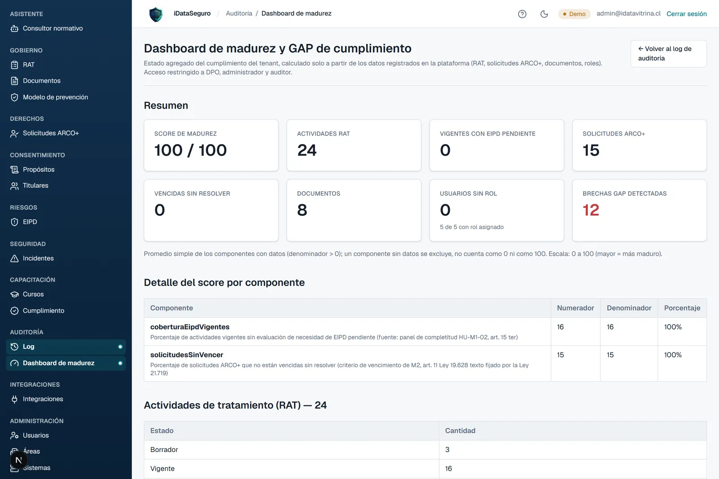Open Cumplimiento sidebar item
Viewport: 719px width, 479px height.
pos(66,311)
